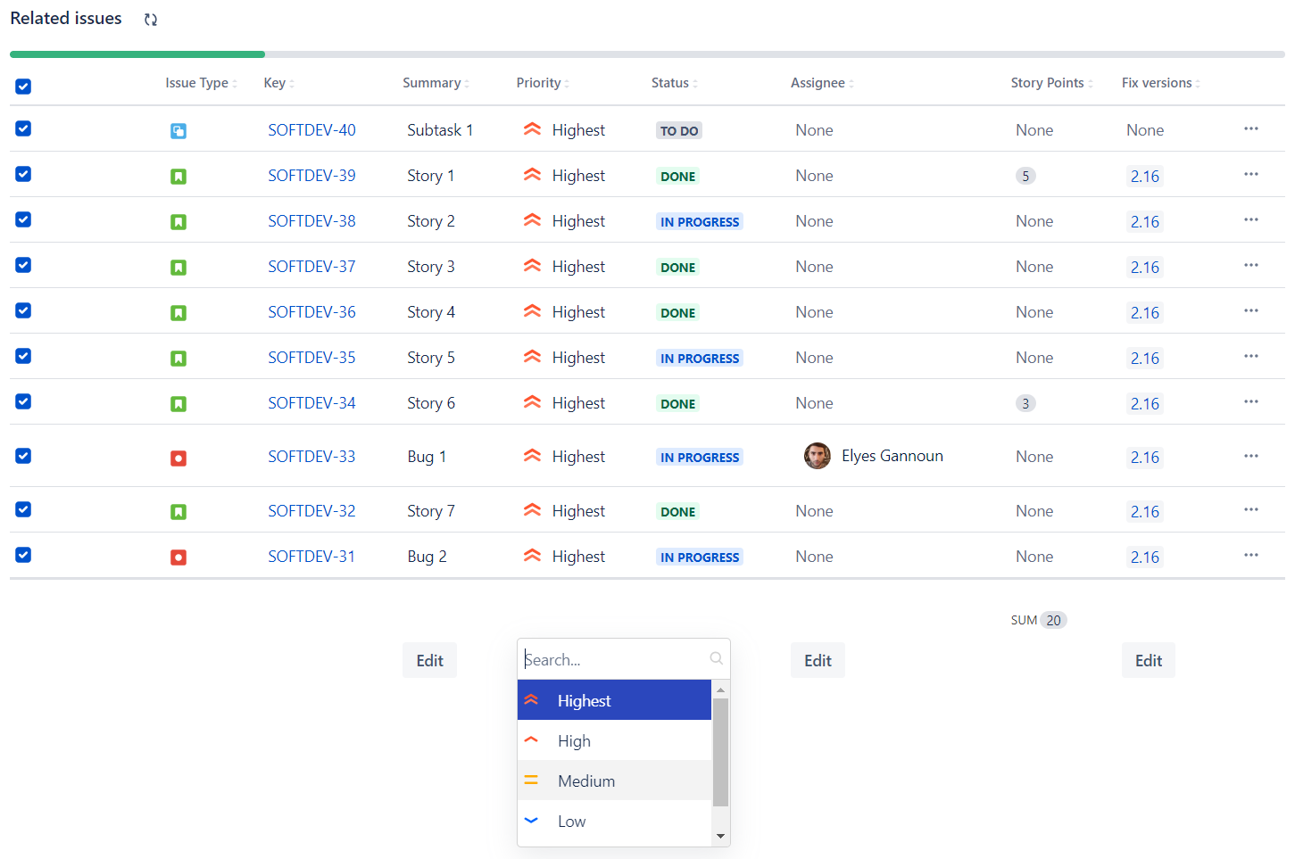1295x859 pixels.
Task: Choose Low from the priority list
Action: (x=571, y=822)
